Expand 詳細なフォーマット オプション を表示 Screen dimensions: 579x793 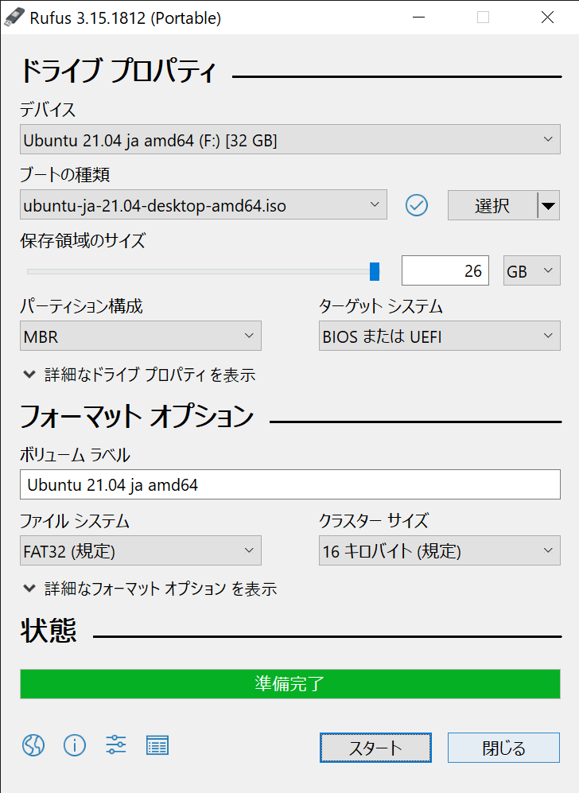pos(150,589)
